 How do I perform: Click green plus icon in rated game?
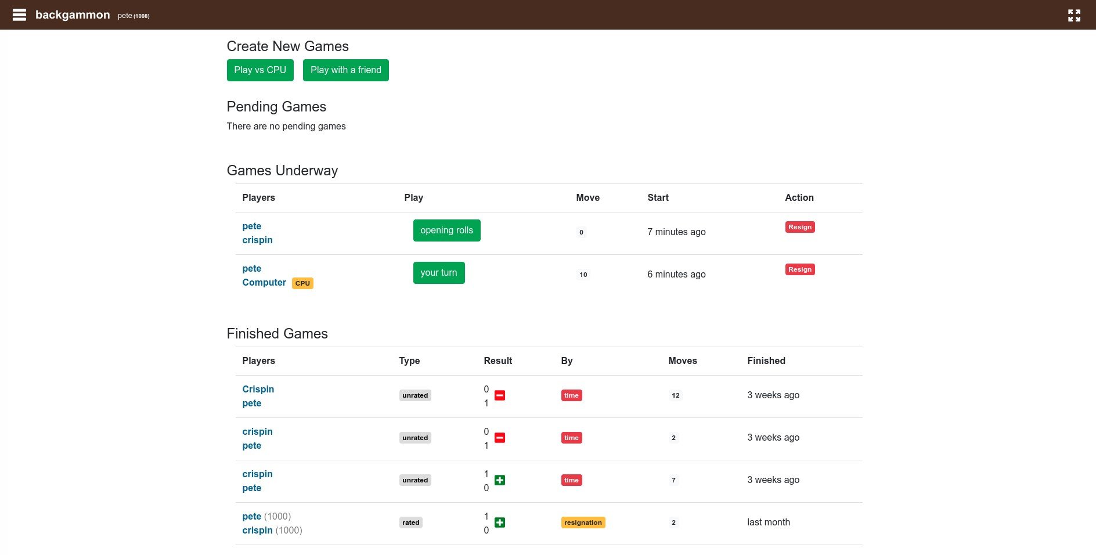(x=500, y=522)
